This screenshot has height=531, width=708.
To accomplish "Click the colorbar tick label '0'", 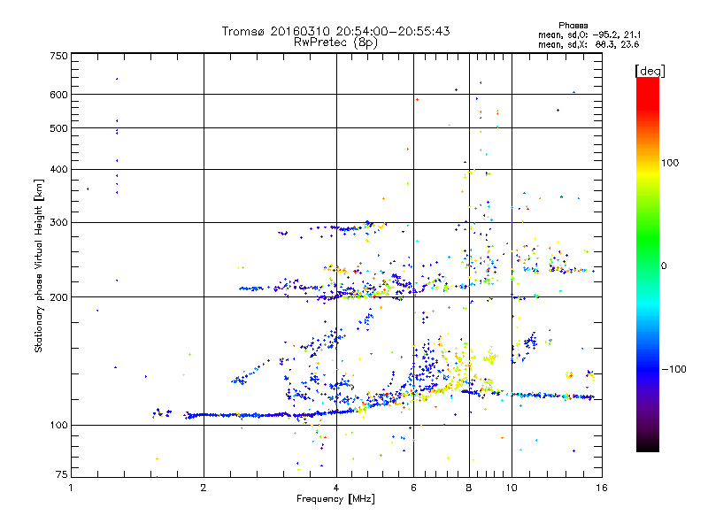I will point(664,265).
